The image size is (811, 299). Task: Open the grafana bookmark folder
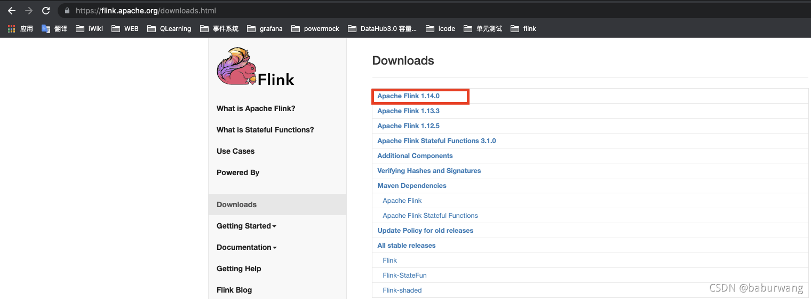click(265, 29)
